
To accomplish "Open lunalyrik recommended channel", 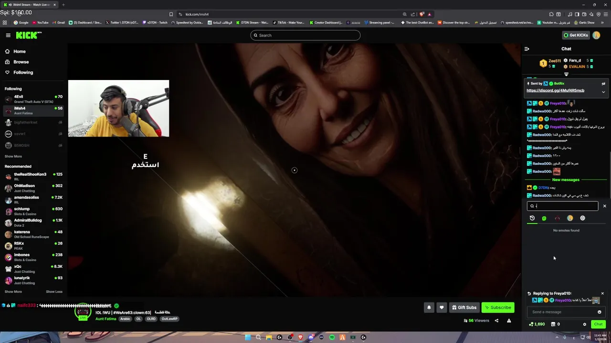I will [33, 280].
